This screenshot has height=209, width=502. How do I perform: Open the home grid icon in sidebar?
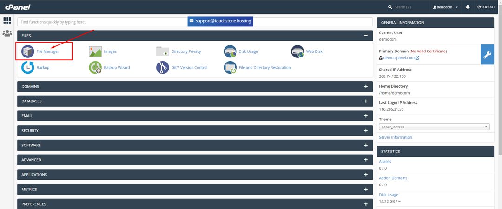7,20
